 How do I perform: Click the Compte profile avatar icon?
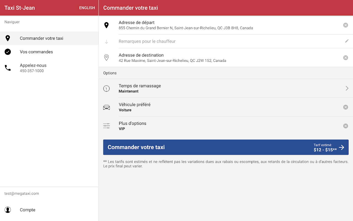[x=8, y=210]
